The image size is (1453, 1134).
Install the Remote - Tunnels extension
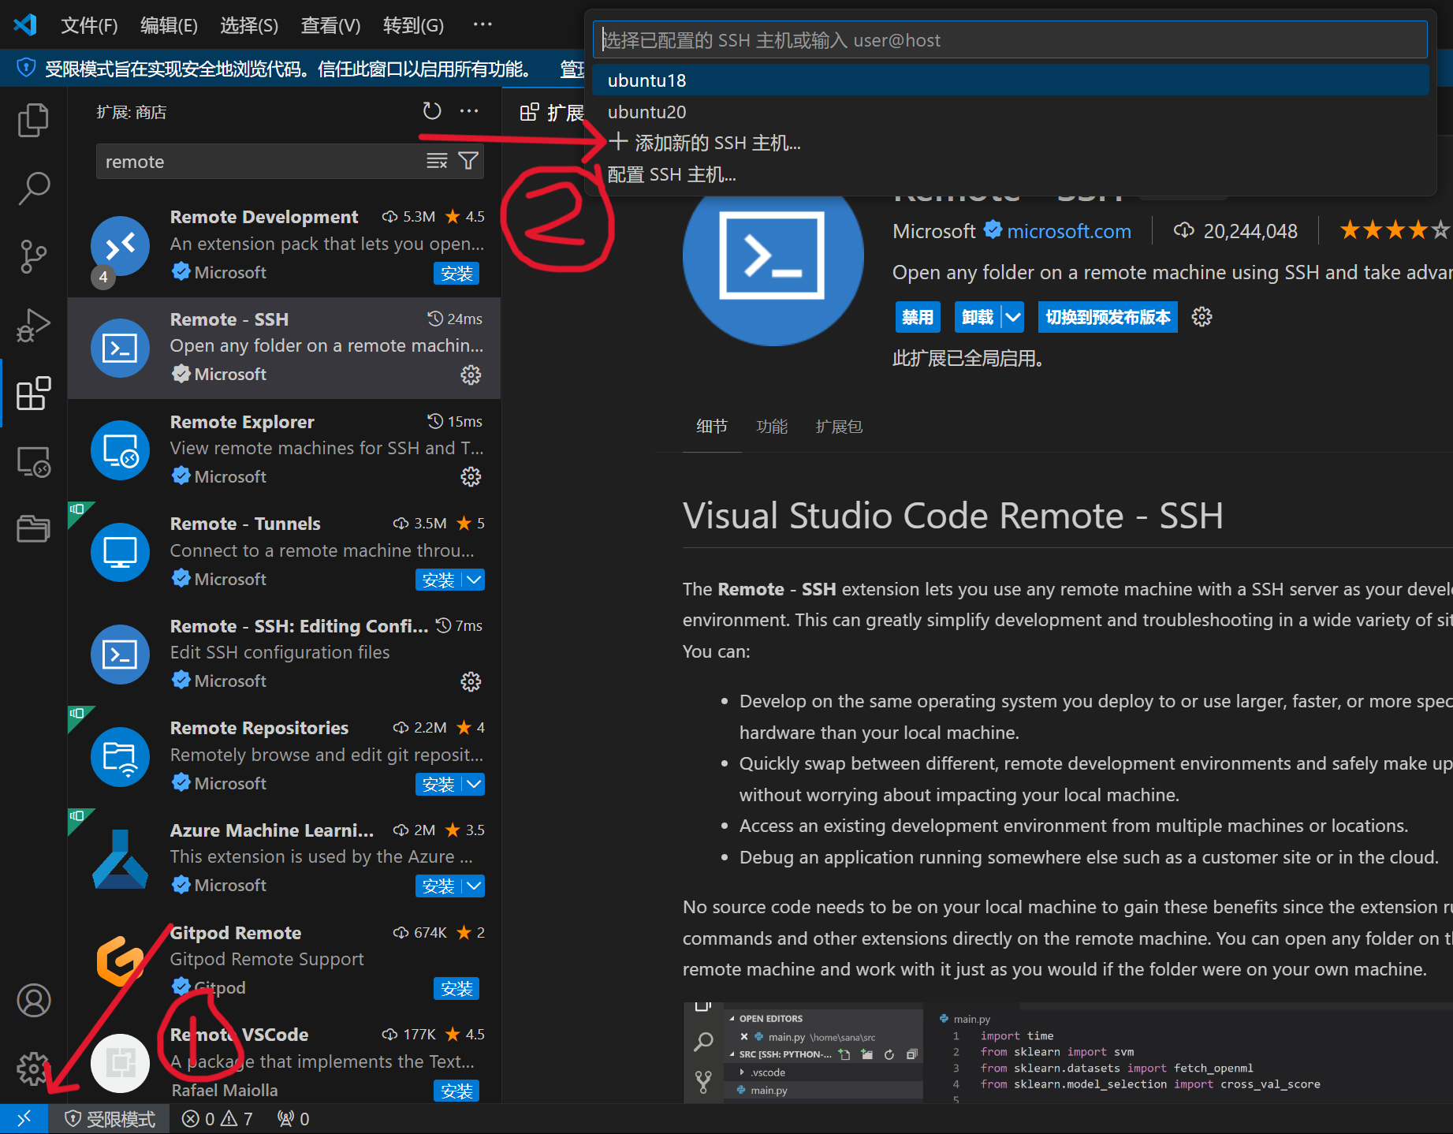coord(438,580)
